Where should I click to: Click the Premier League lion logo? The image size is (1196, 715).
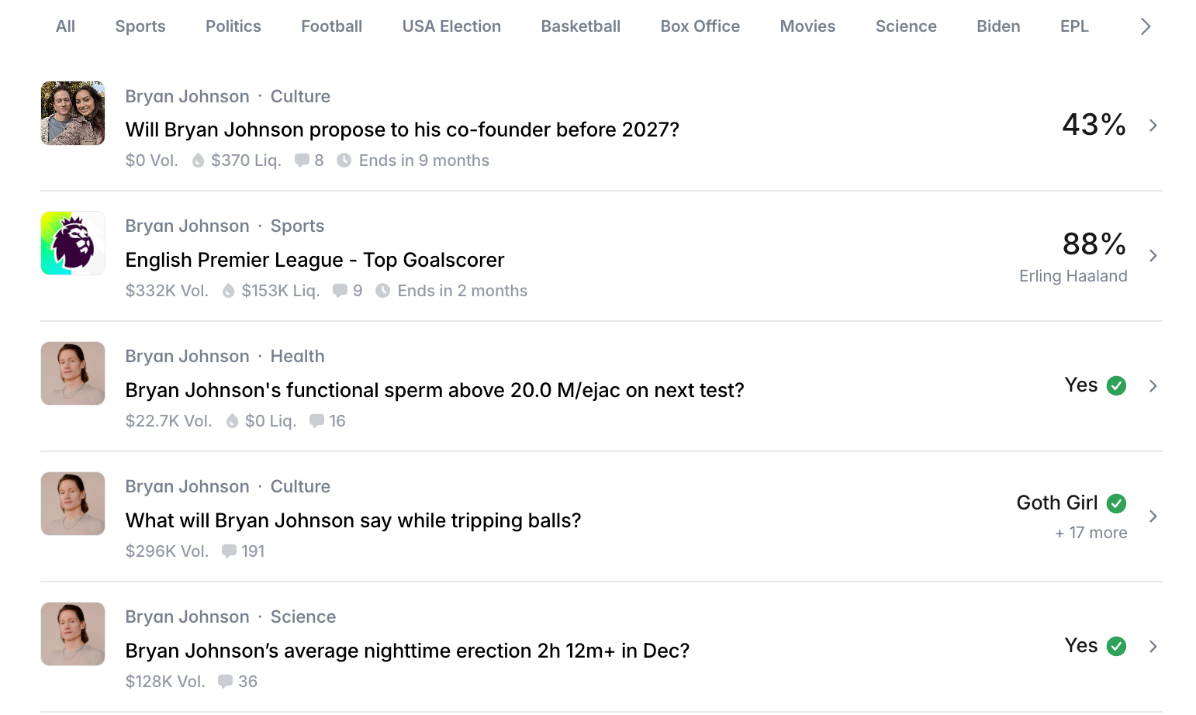point(73,244)
